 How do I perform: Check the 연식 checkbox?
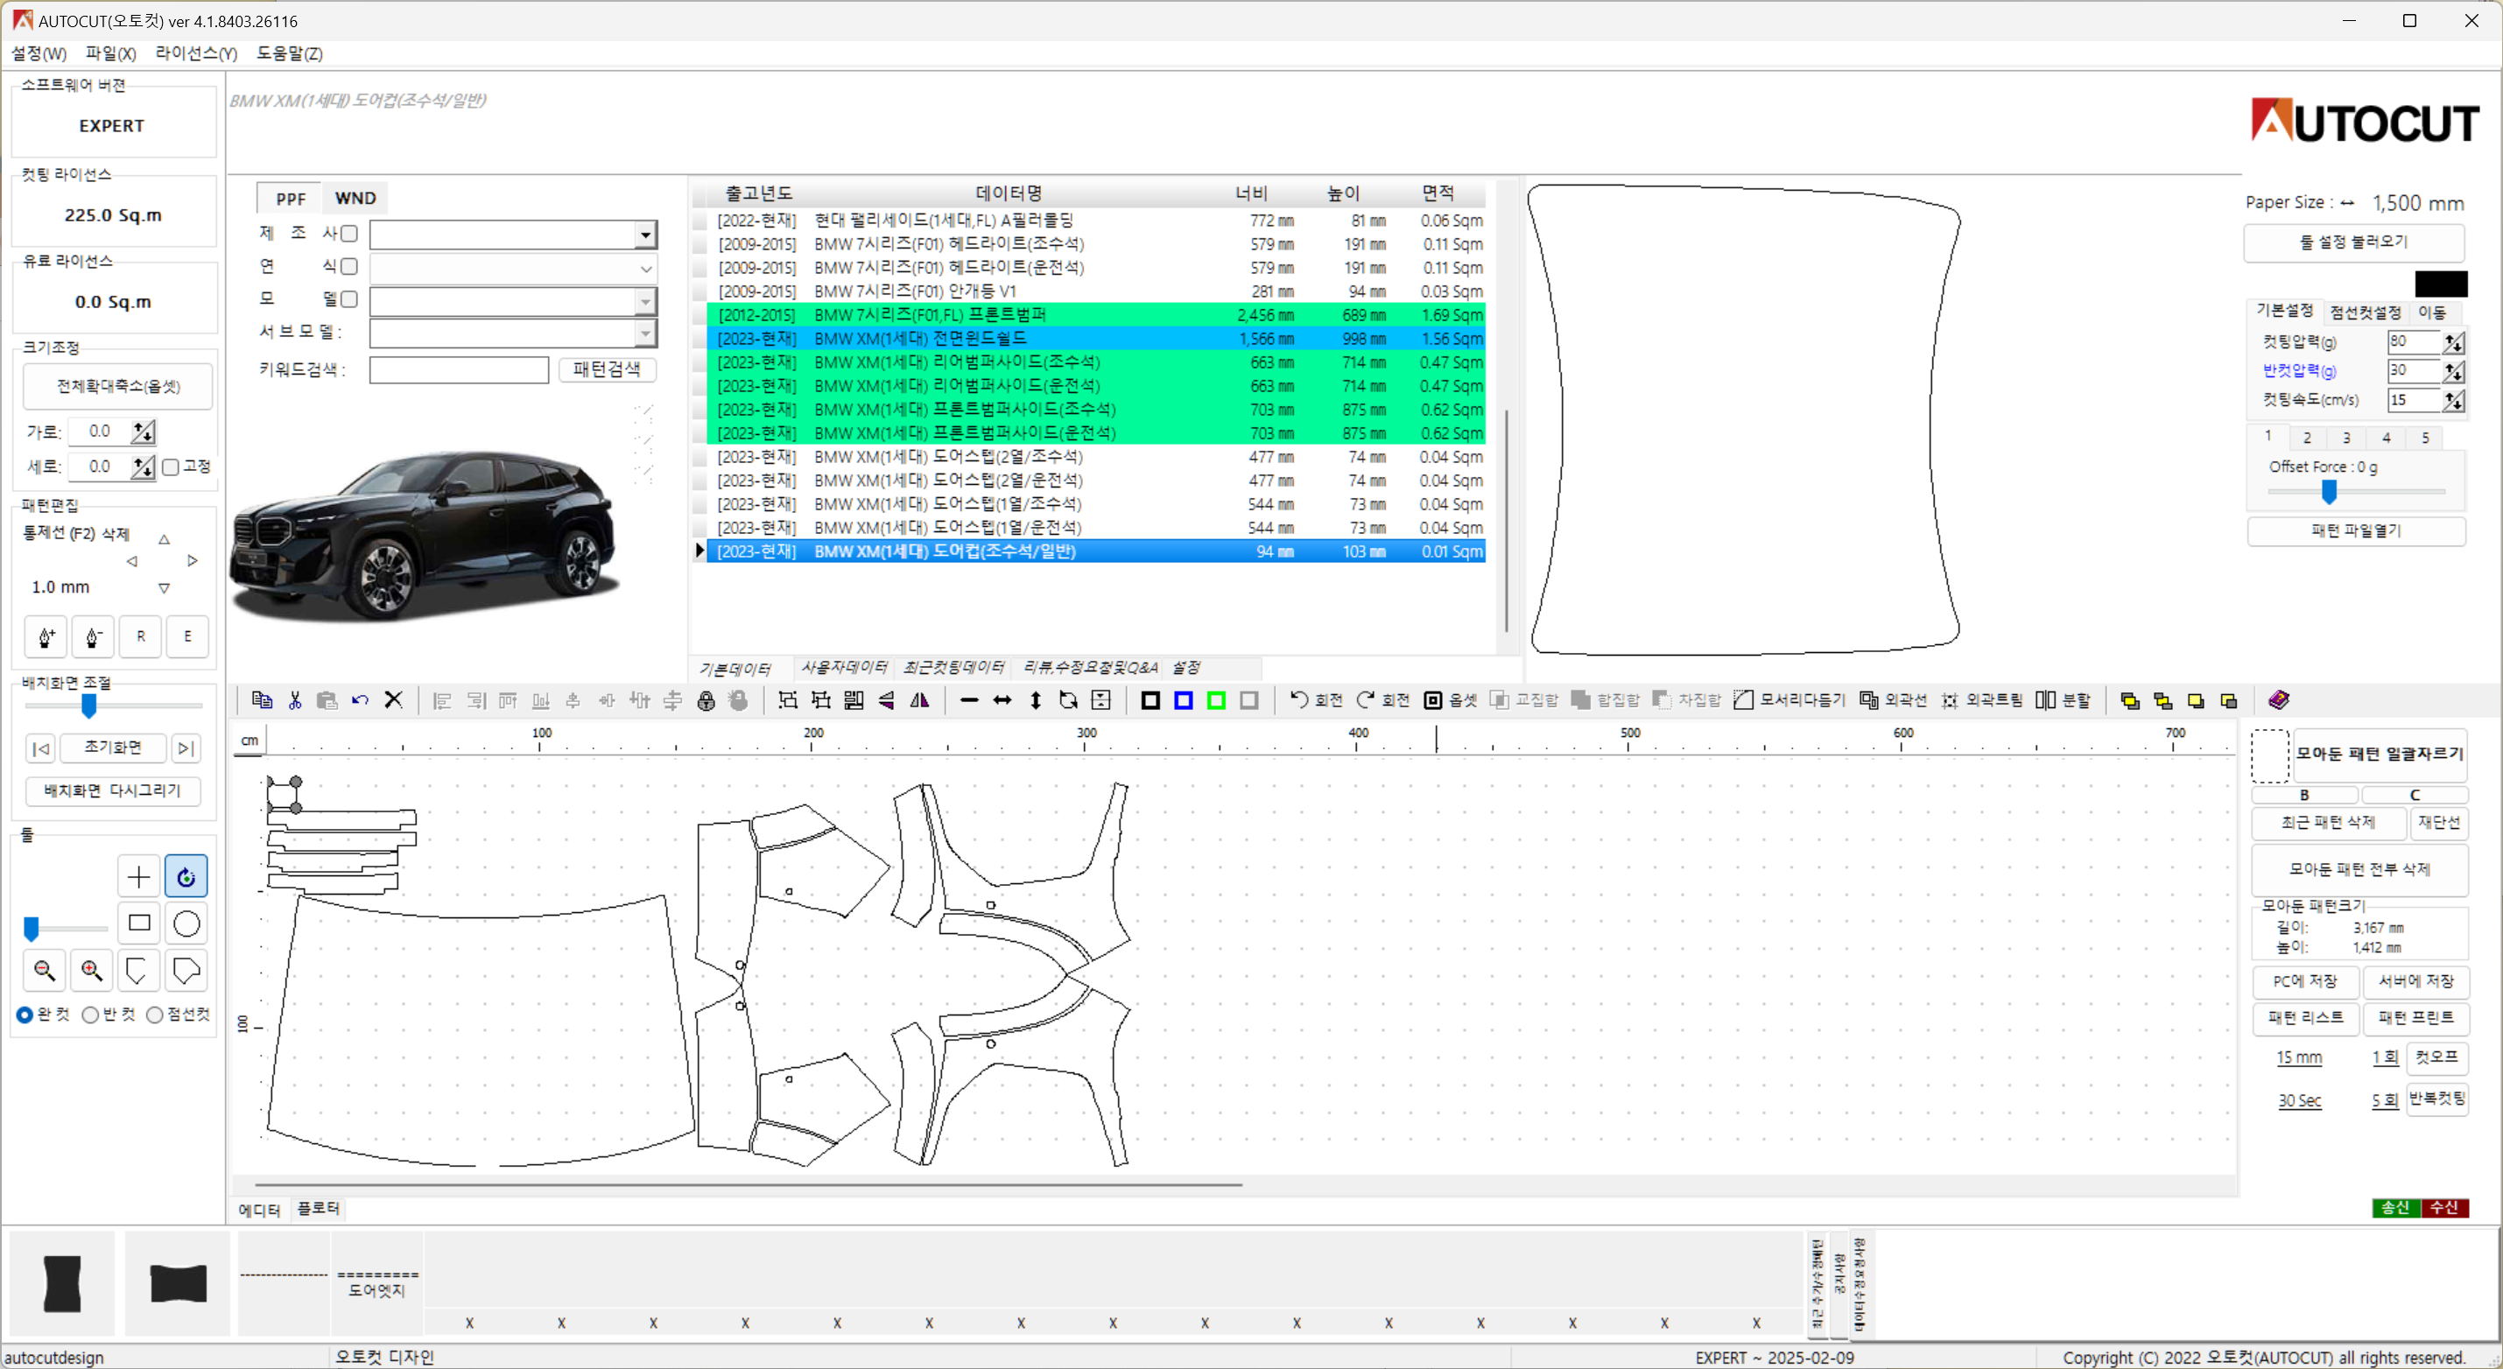[x=348, y=266]
